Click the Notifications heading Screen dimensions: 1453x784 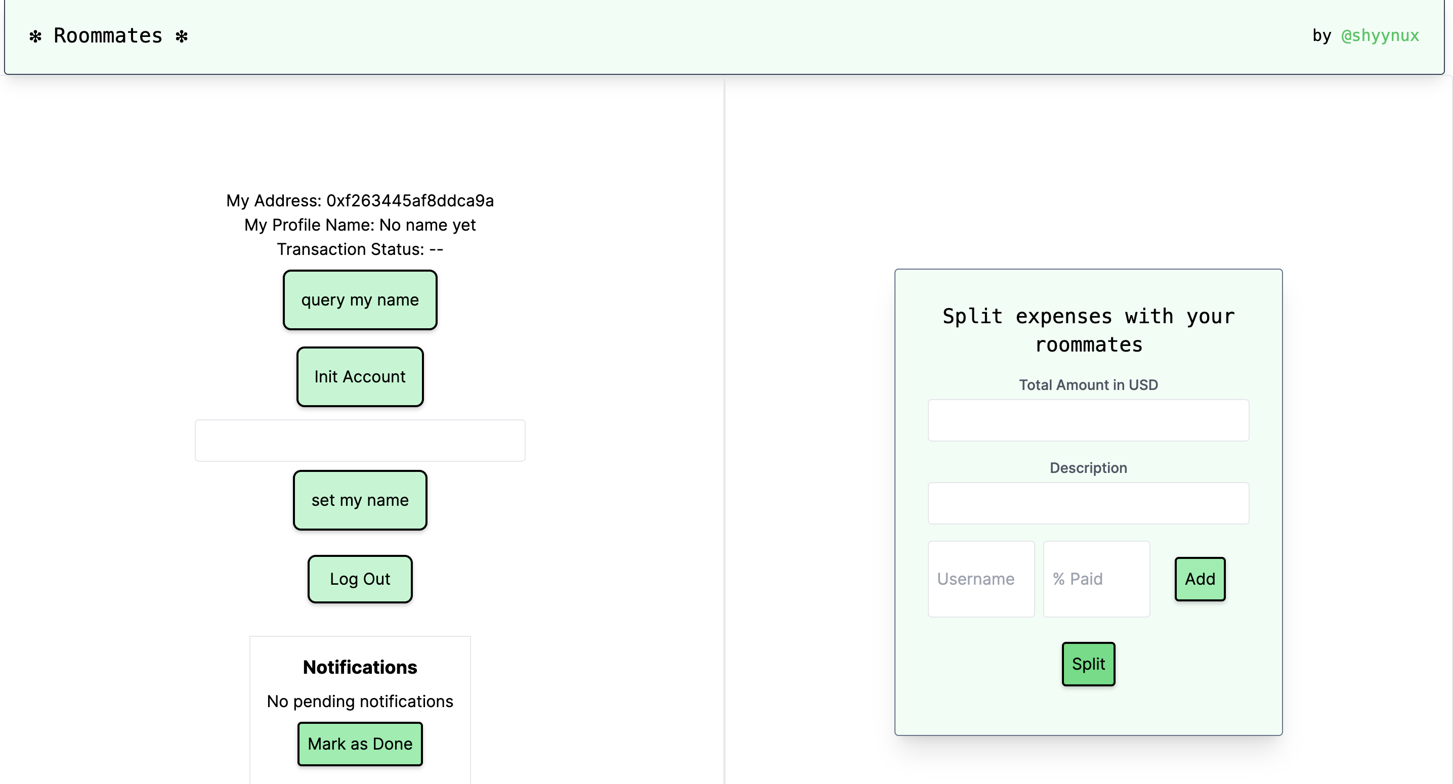[360, 667]
